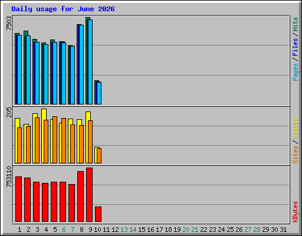This screenshot has width=302, height=236.
Task: Click day 31 on the x-axis
Action: pos(283,230)
